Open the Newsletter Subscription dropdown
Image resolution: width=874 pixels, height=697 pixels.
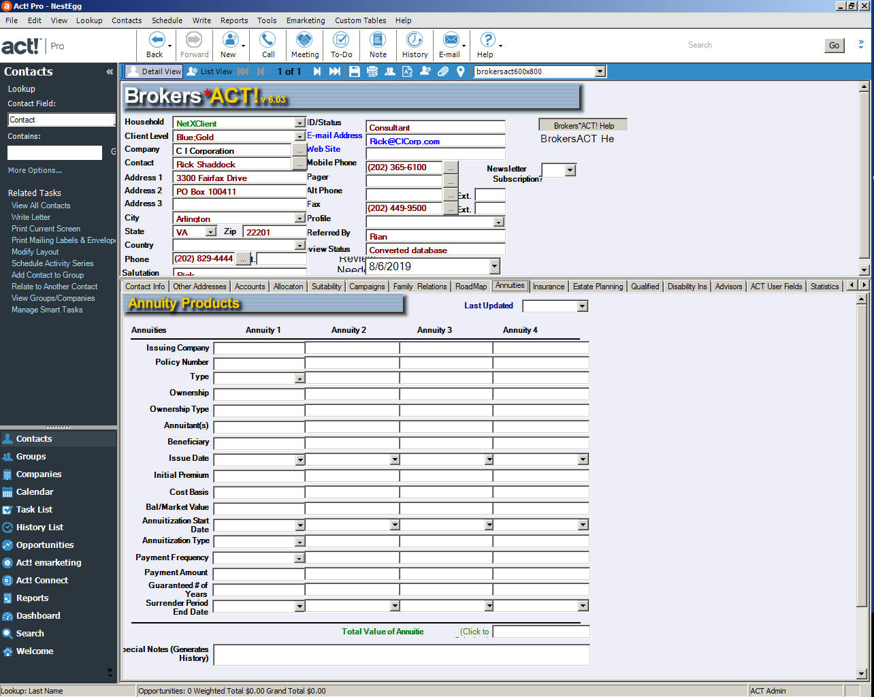click(x=570, y=170)
